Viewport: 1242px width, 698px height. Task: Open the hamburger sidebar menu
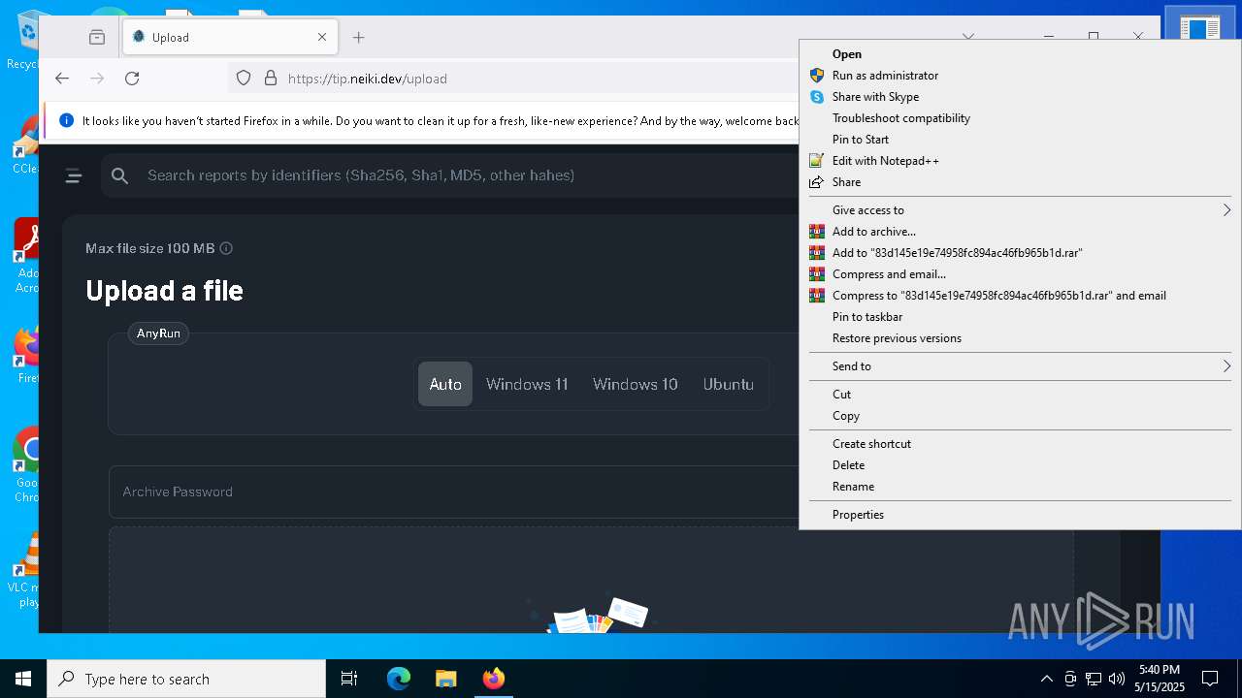coord(73,175)
